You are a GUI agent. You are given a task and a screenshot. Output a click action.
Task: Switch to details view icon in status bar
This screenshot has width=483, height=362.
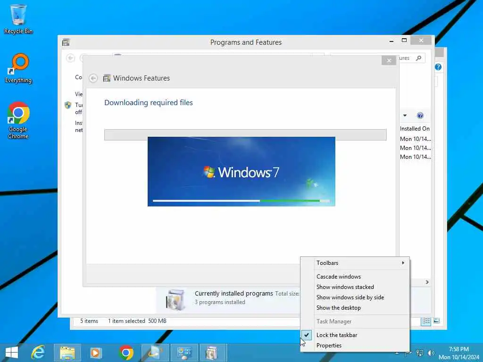point(426,321)
